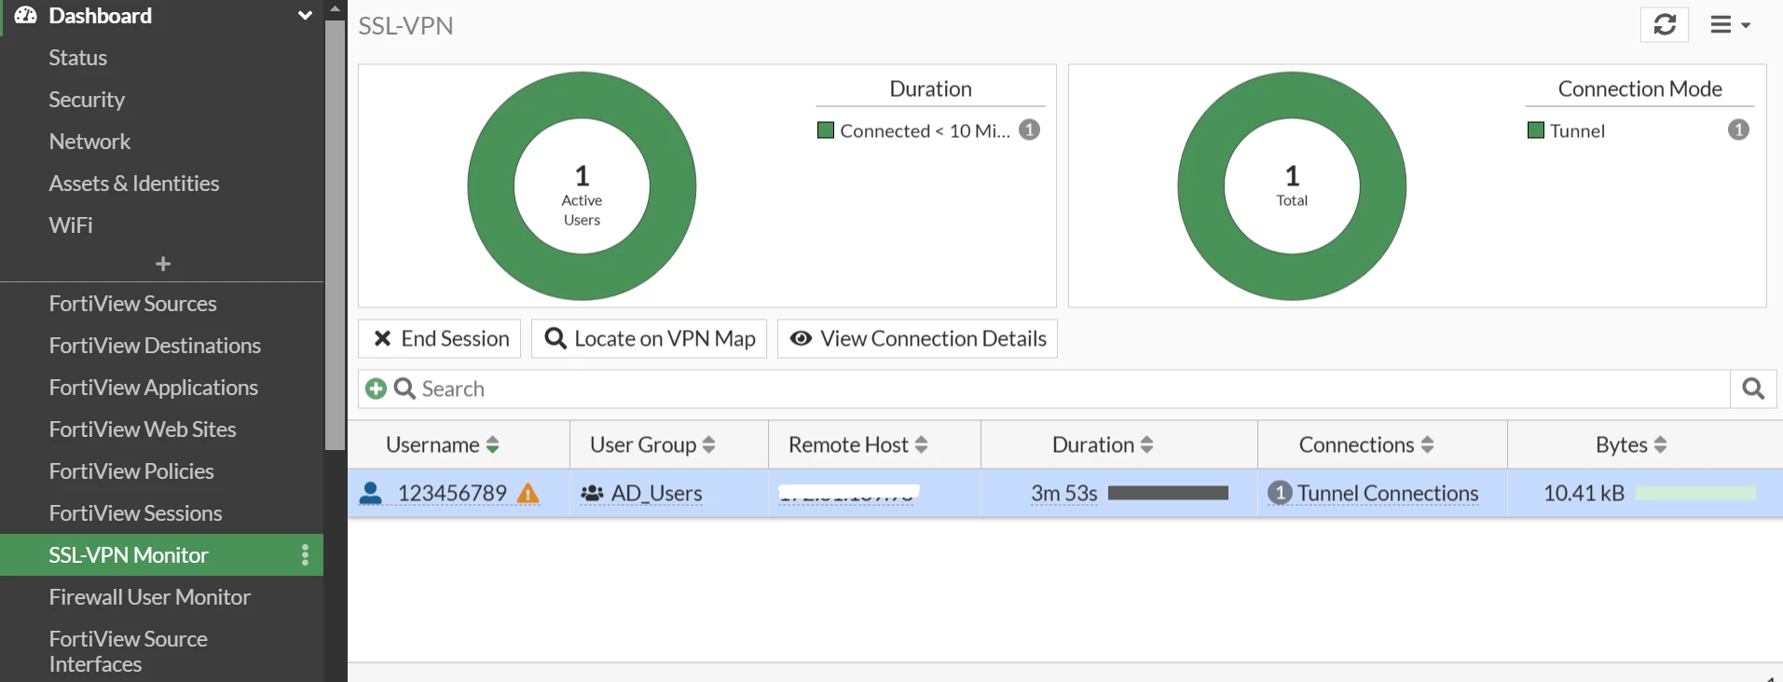Click sidebar scrollbar up arrow

coord(335,8)
